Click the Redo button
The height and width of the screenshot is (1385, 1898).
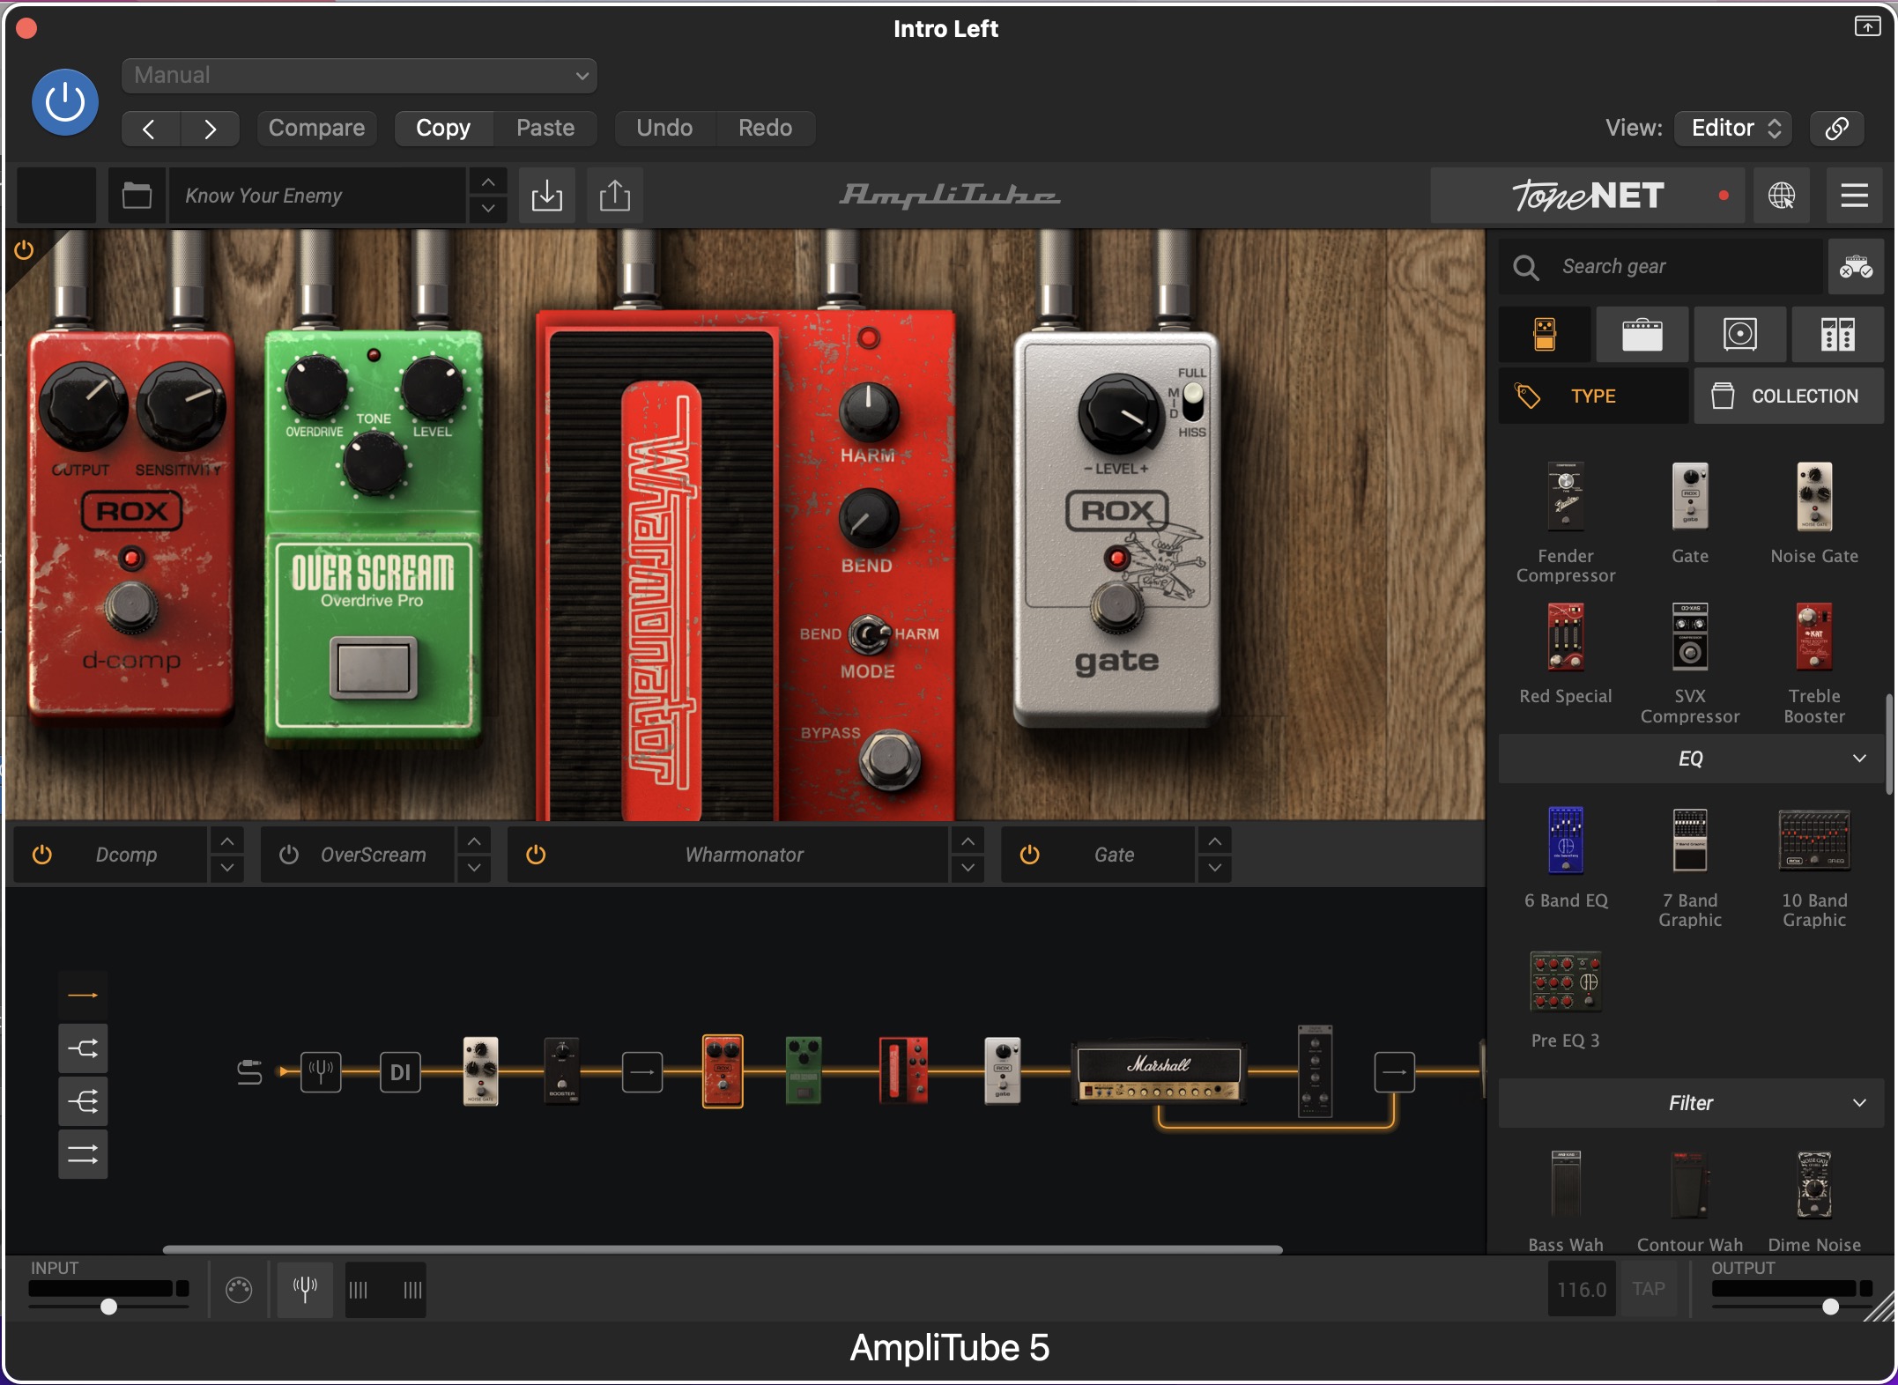click(765, 128)
